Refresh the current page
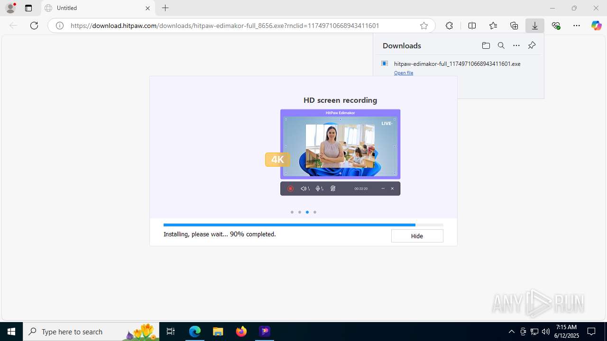The image size is (607, 341). 34,26
